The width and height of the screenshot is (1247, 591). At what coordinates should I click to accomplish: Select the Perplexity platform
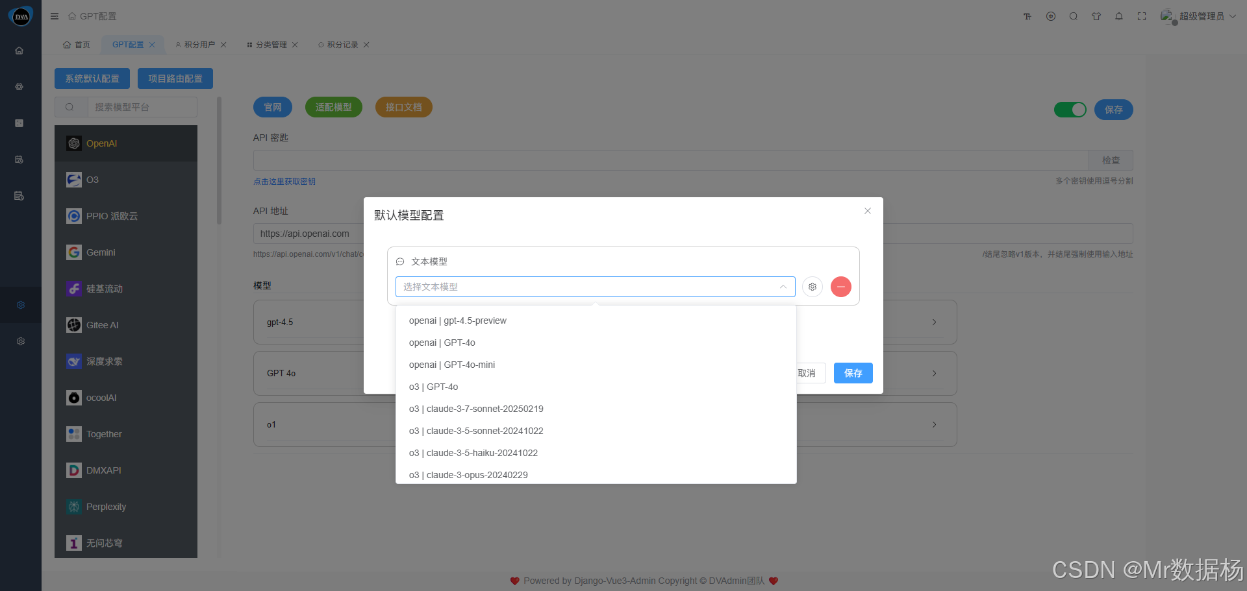pos(126,507)
